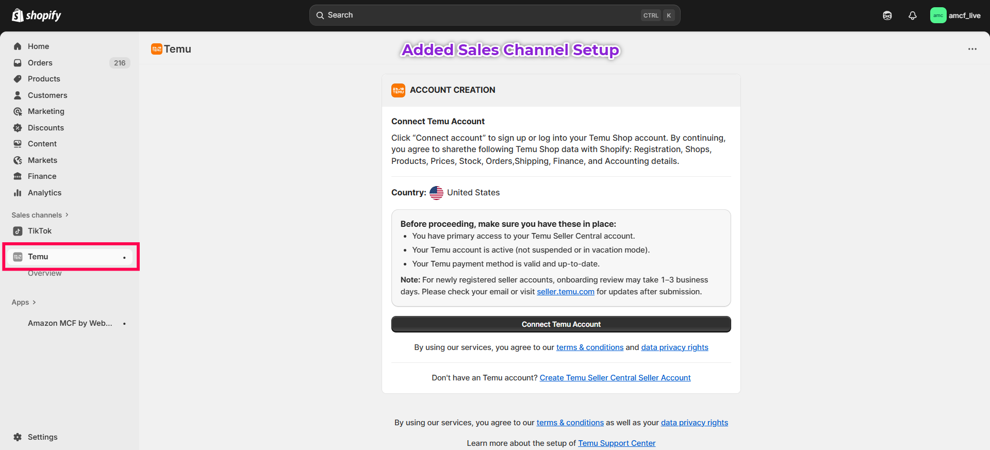Go to the Products page
Image resolution: width=990 pixels, height=450 pixels.
click(x=44, y=79)
